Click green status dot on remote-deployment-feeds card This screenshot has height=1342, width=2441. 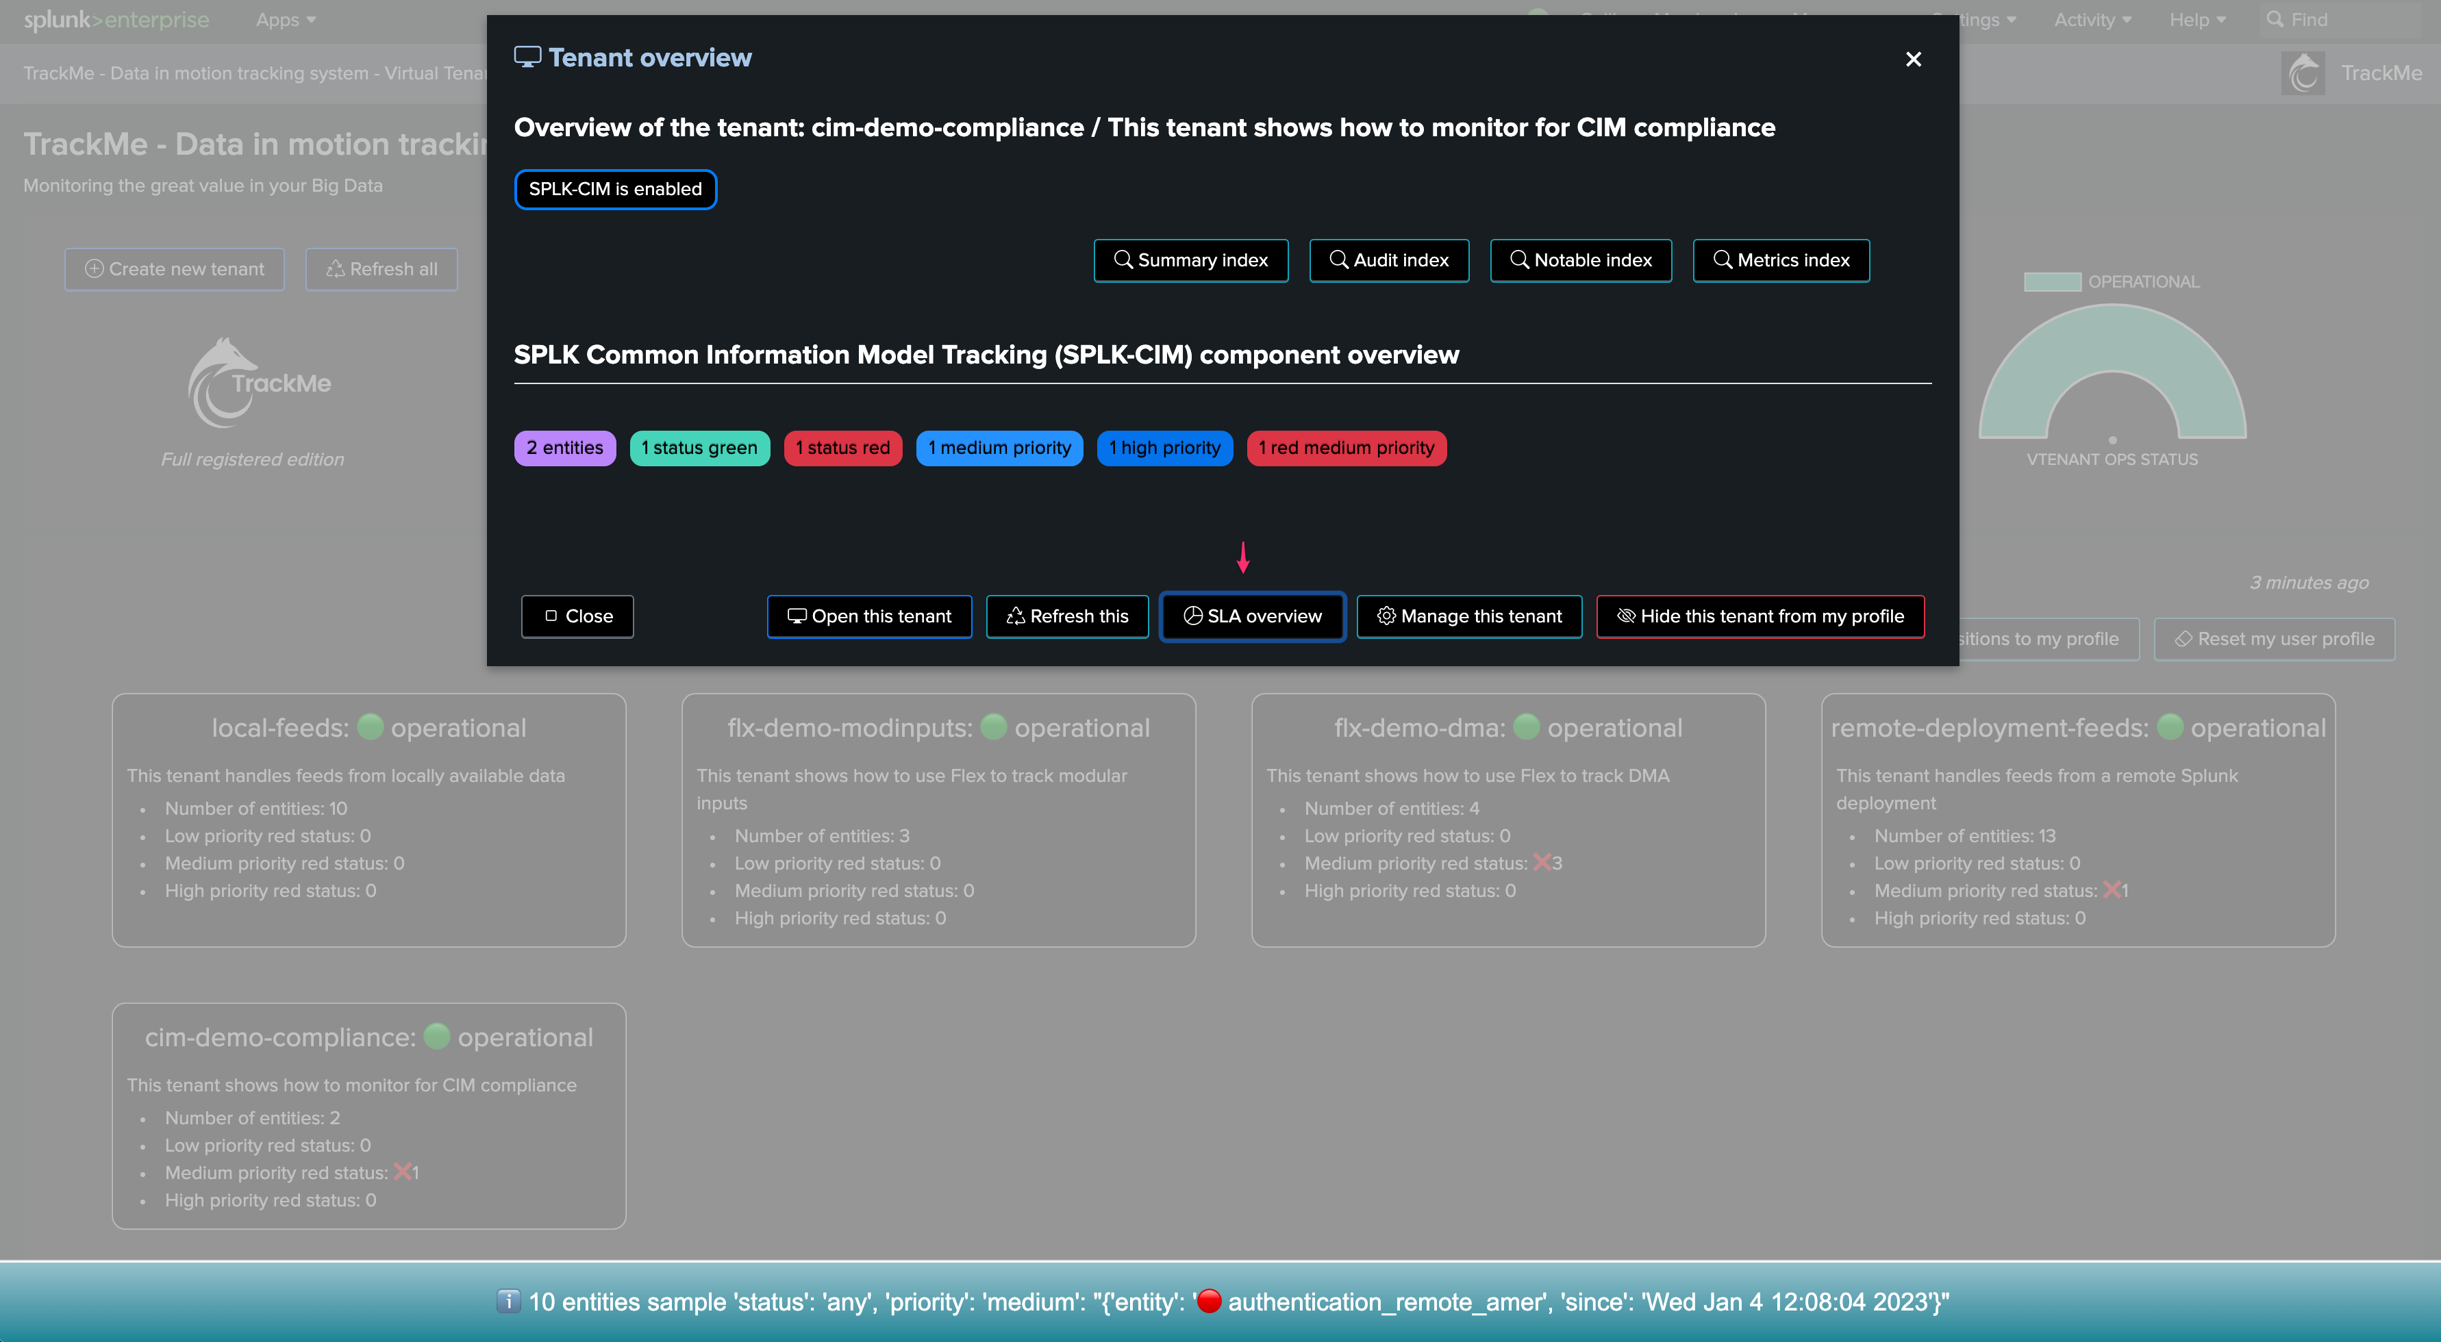click(x=2170, y=726)
